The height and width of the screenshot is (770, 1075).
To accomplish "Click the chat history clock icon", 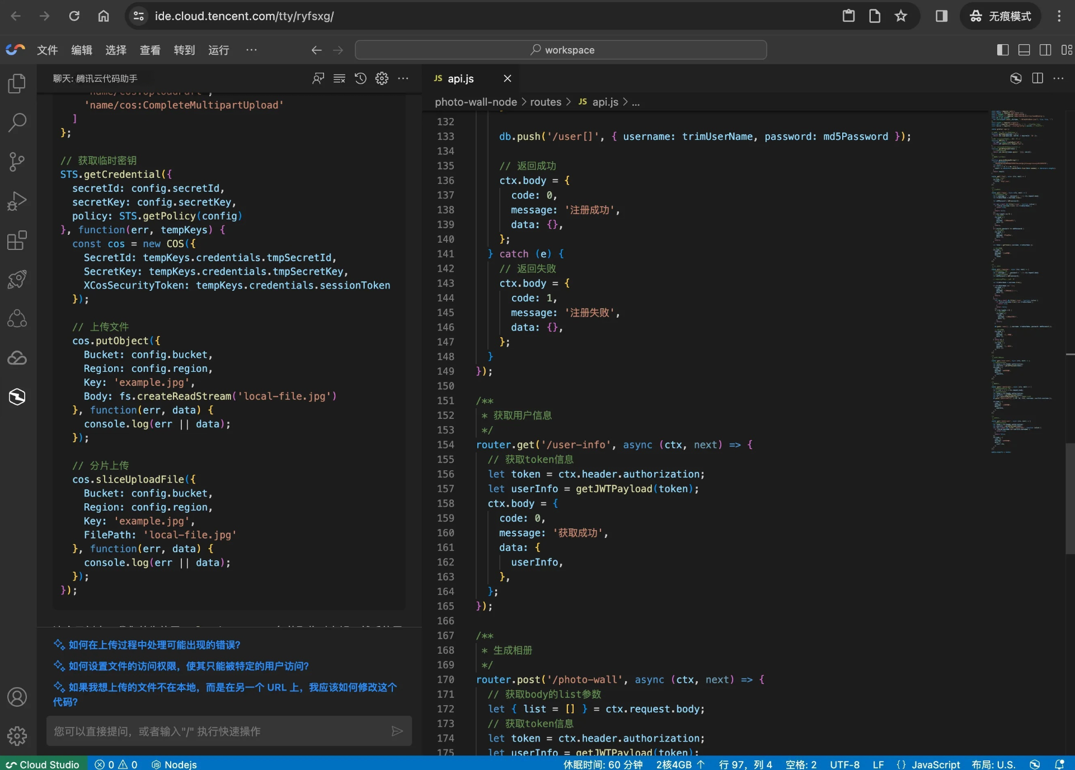I will (x=360, y=79).
